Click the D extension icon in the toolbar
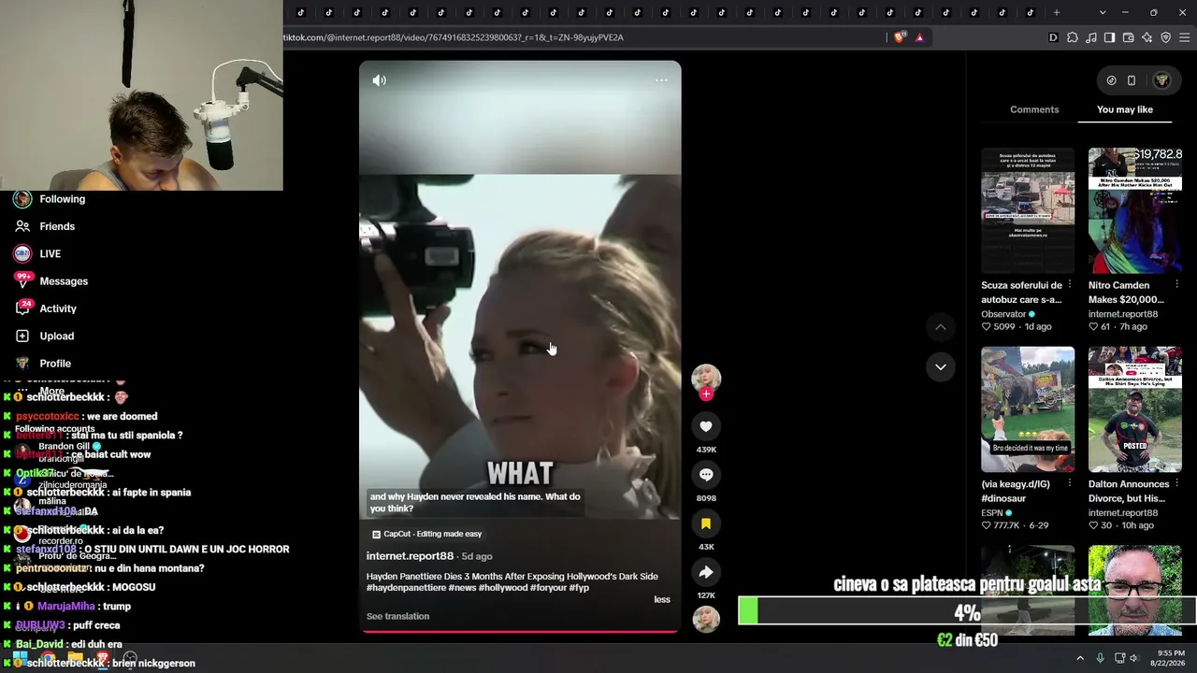The height and width of the screenshot is (673, 1197). tap(1054, 37)
